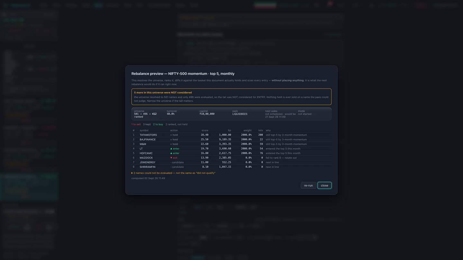
Task: Select the JSWENERGY symbol
Action: point(148,162)
